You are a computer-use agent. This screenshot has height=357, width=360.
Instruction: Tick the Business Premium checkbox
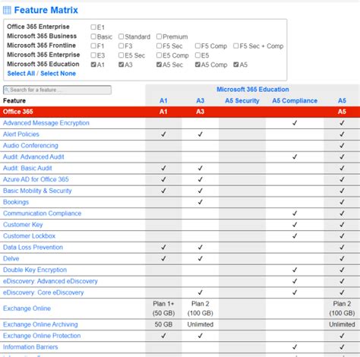pos(159,36)
